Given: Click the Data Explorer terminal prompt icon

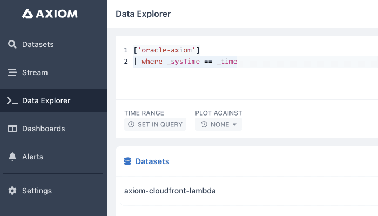Looking at the screenshot, I should click(12, 100).
